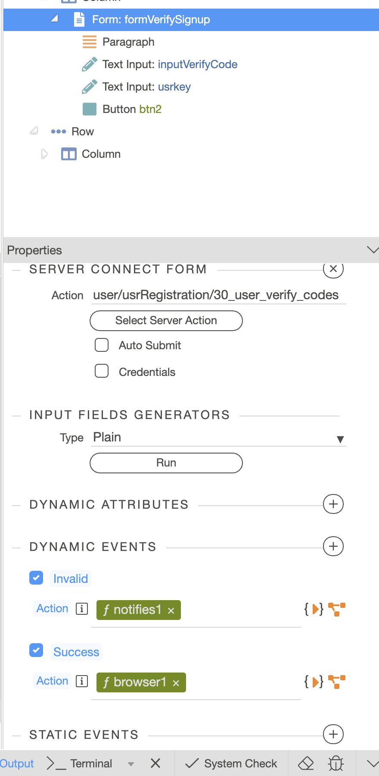
Task: Open data bindings for Success event
Action: pos(314,682)
